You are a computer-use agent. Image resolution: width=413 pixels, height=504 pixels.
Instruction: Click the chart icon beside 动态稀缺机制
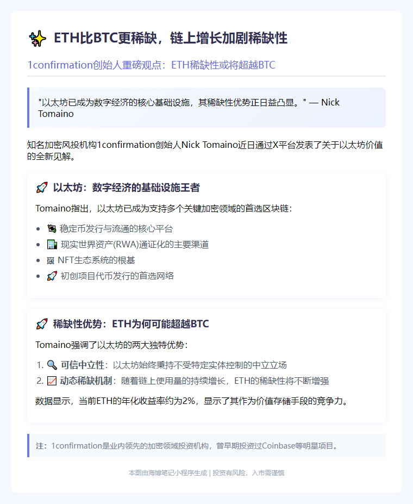(52, 381)
